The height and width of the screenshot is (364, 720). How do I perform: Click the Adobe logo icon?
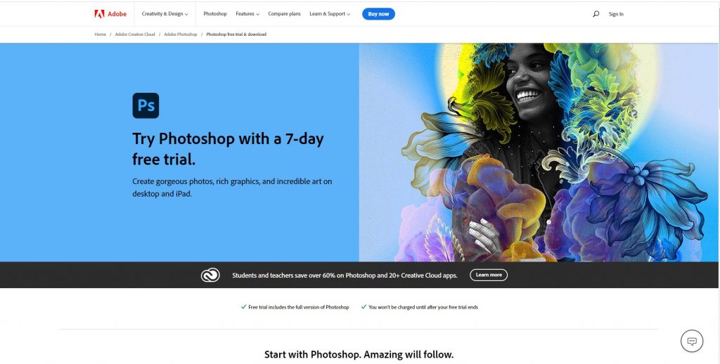pyautogui.click(x=99, y=14)
